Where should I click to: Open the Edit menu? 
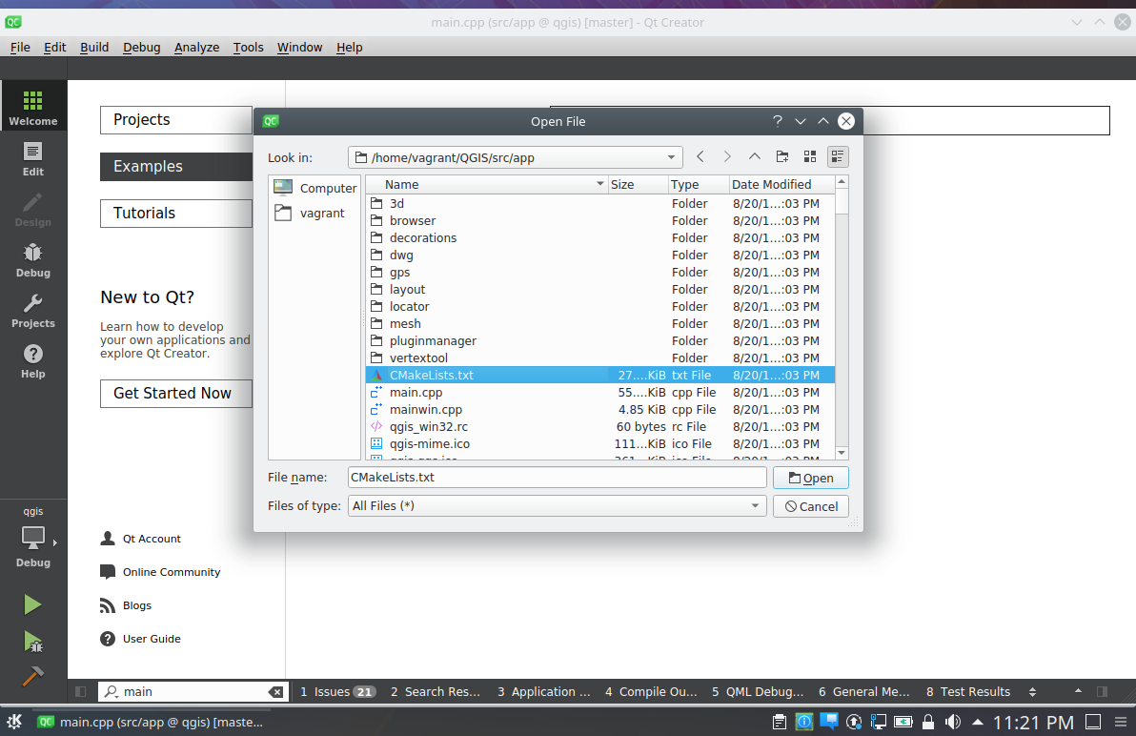click(x=55, y=47)
